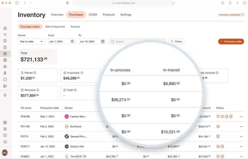Click the log out icon in sidebar
Image resolution: width=248 pixels, height=159 pixels.
tap(5, 142)
